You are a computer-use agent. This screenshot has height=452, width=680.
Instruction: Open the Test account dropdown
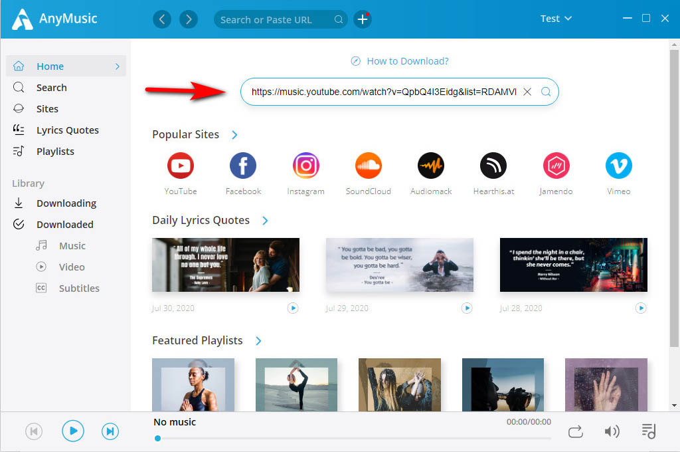(556, 19)
